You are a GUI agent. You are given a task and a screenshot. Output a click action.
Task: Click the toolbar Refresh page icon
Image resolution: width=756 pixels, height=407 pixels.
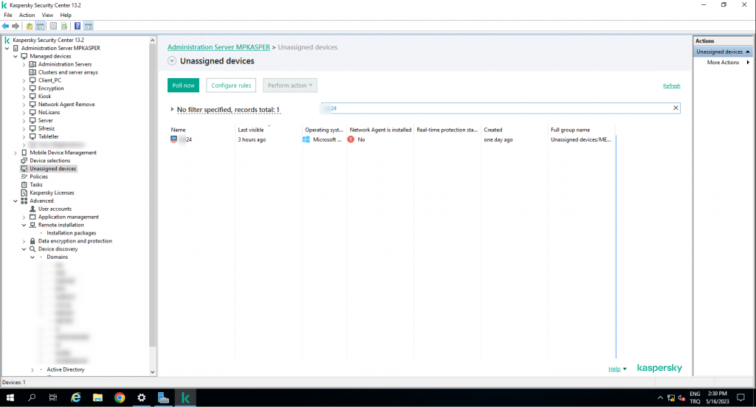click(x=65, y=26)
